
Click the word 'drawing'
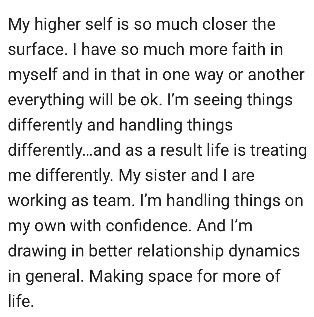pyautogui.click(x=37, y=252)
